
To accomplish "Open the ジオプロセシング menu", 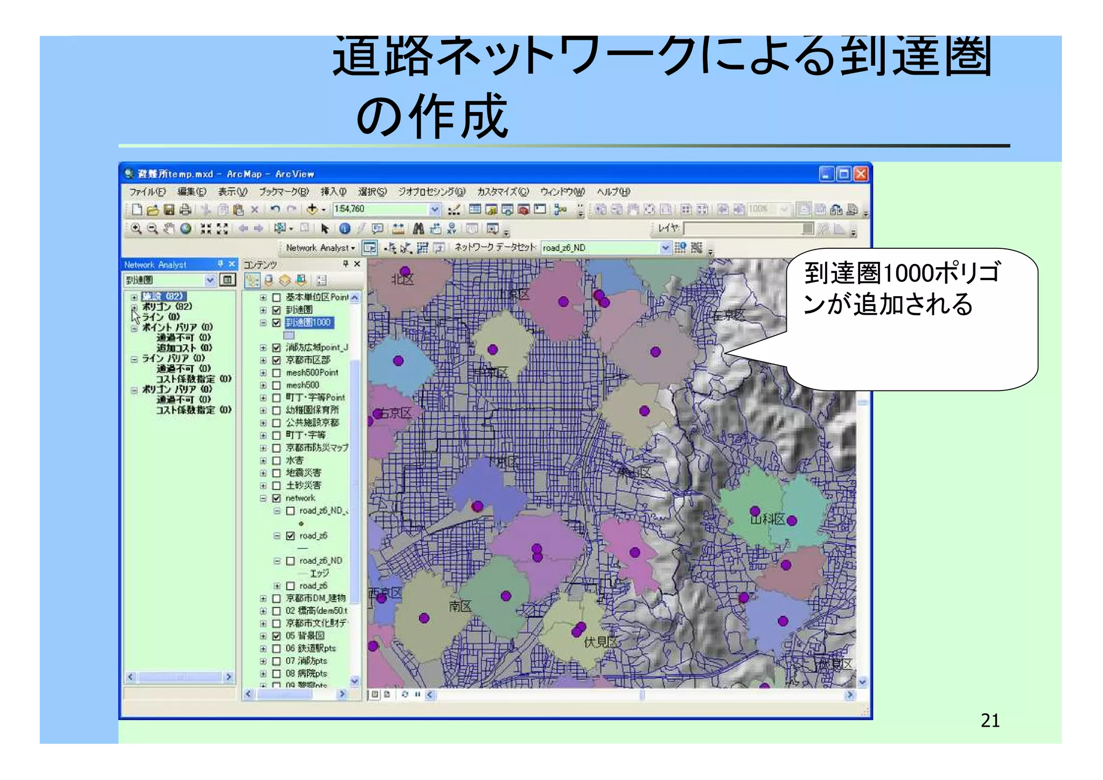I will tap(431, 192).
